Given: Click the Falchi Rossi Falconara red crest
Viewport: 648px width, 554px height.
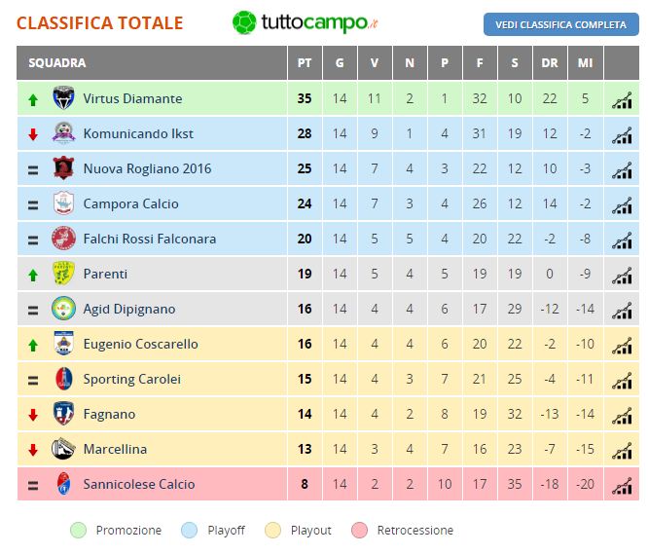Looking at the screenshot, I should (x=63, y=239).
